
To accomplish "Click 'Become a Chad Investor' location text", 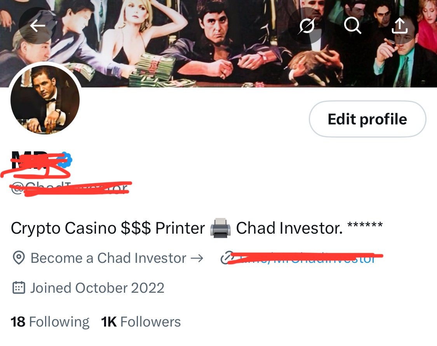I will tap(117, 258).
